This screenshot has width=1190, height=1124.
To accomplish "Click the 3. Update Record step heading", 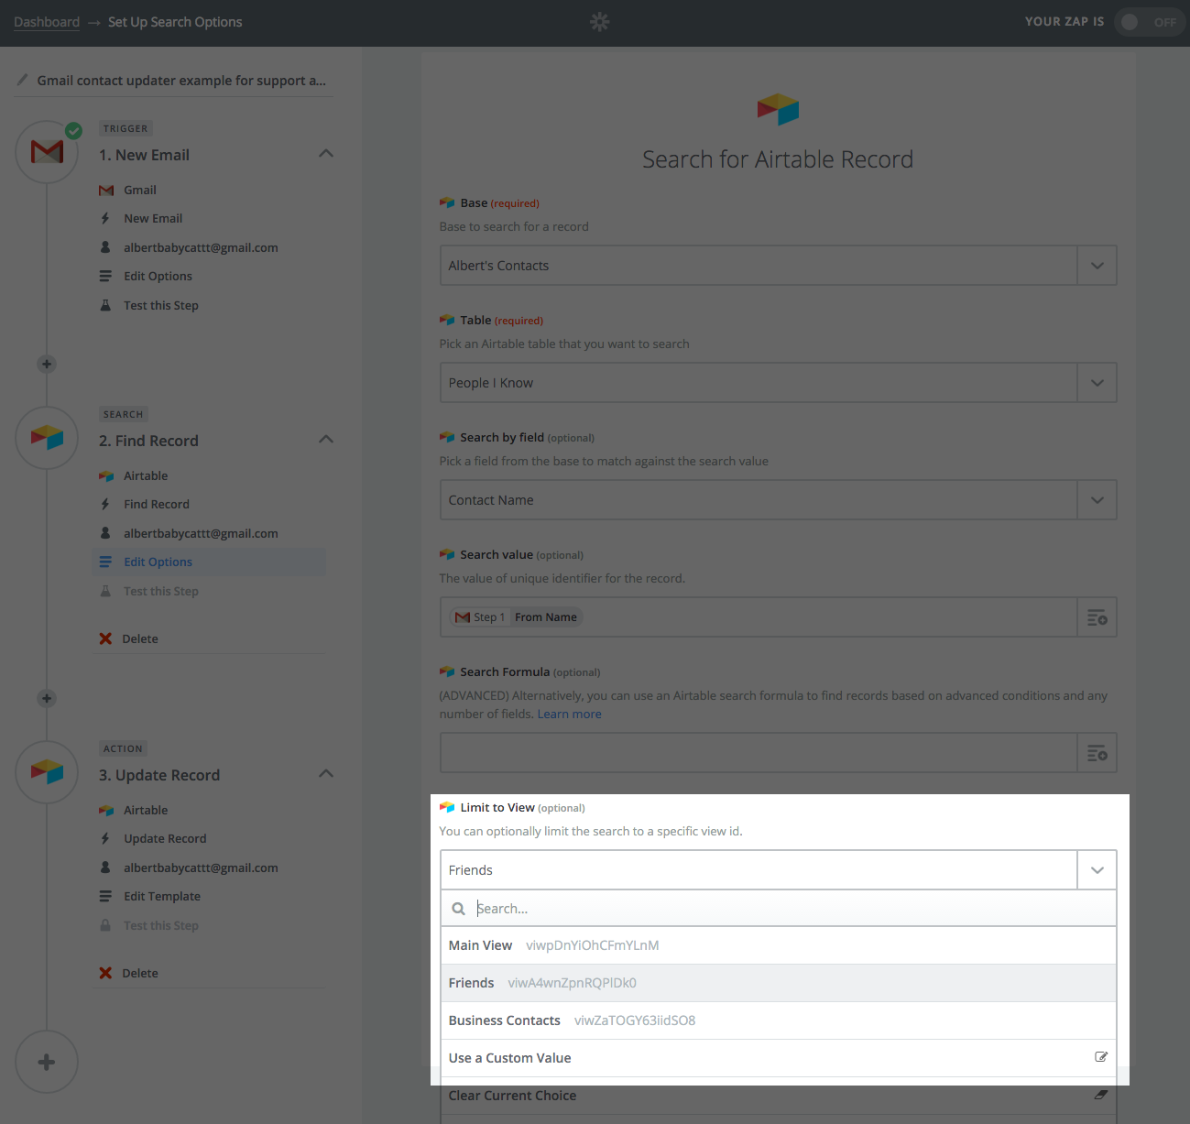I will coord(159,775).
